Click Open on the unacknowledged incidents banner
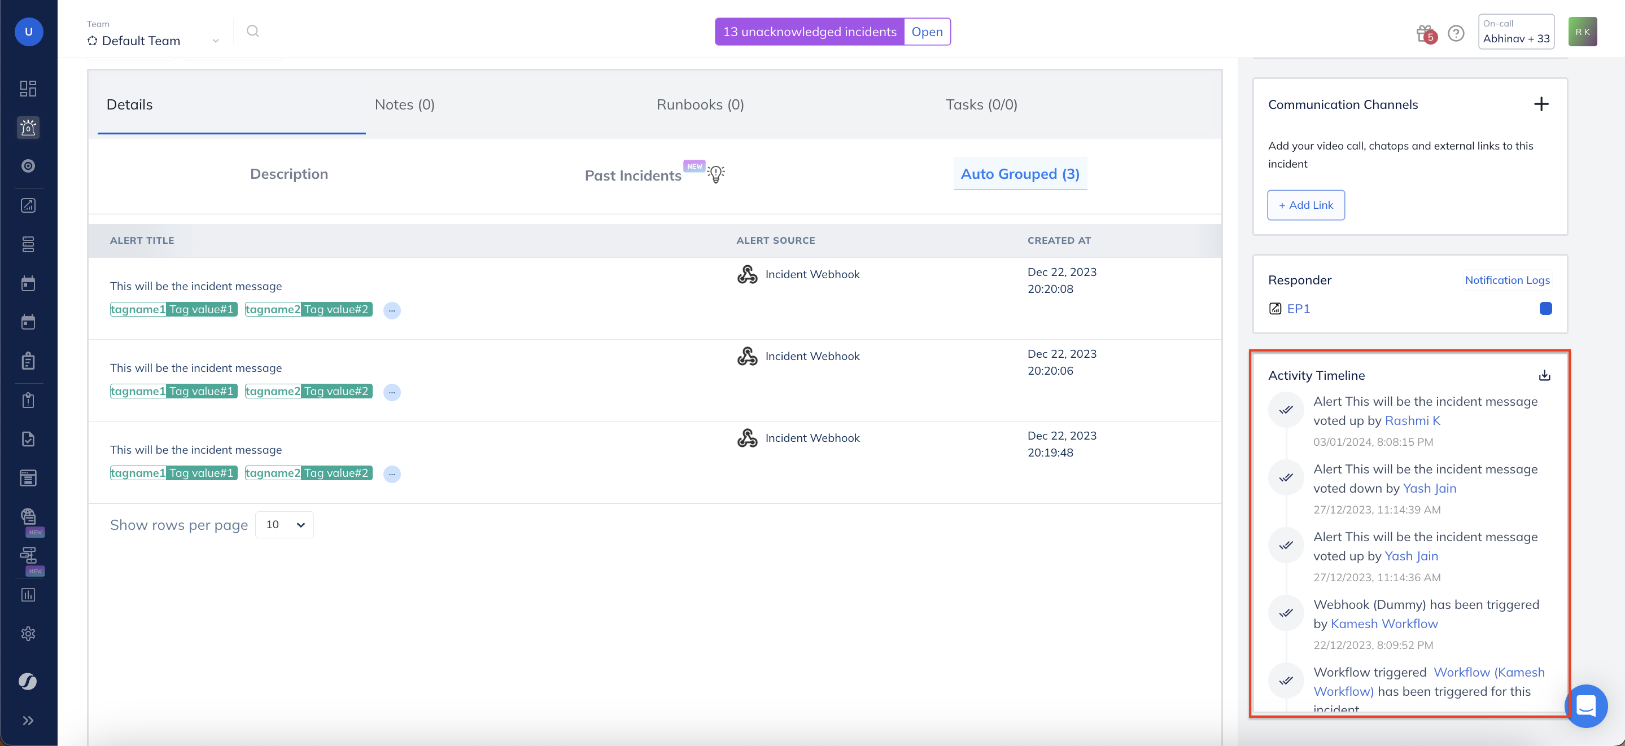Viewport: 1625px width, 746px height. (x=927, y=32)
